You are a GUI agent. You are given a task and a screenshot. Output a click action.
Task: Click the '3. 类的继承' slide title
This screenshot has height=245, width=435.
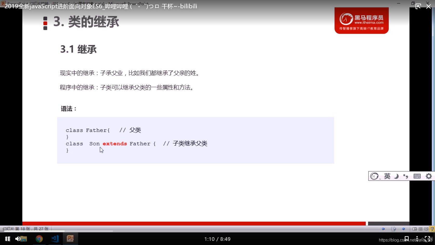(x=86, y=22)
